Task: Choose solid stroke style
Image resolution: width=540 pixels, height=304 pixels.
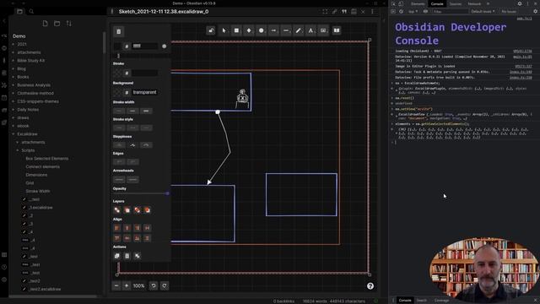Action: coord(119,128)
